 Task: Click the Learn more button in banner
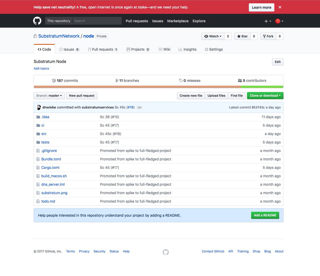[261, 7]
